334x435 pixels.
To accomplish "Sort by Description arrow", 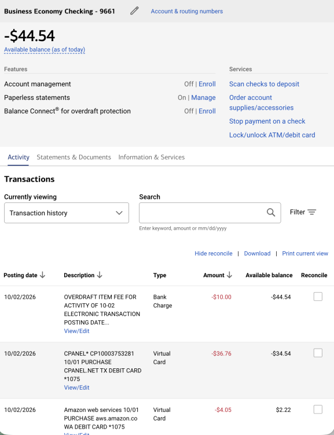I will (100, 275).
